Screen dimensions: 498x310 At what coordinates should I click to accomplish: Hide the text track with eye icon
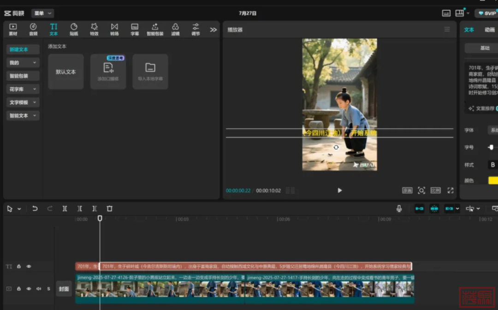29,267
